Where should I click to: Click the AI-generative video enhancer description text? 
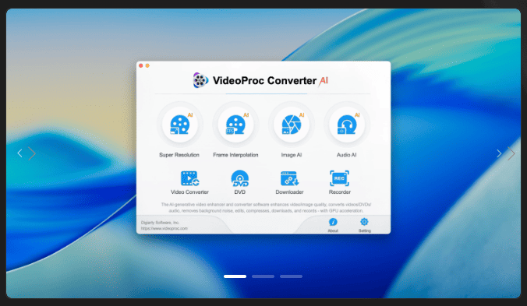pos(266,208)
